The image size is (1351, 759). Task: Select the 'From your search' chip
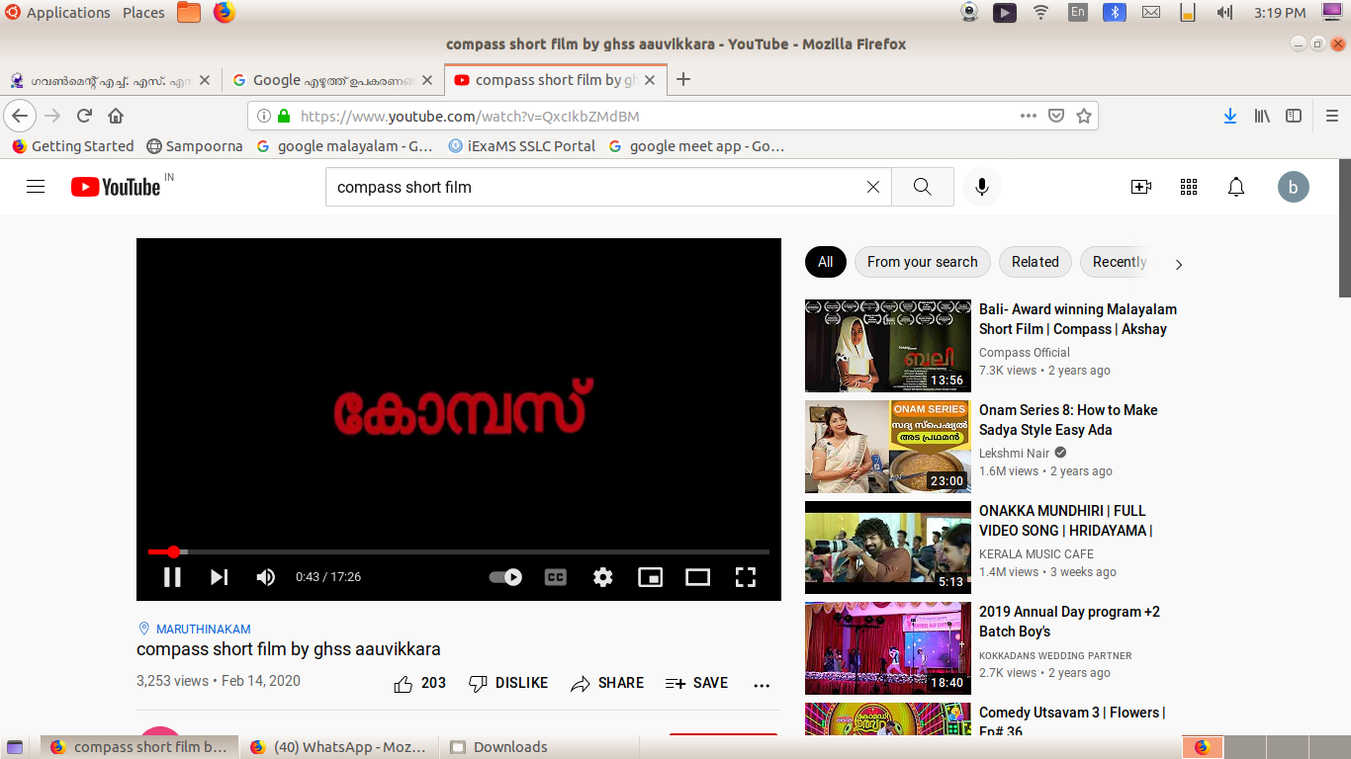click(x=922, y=262)
